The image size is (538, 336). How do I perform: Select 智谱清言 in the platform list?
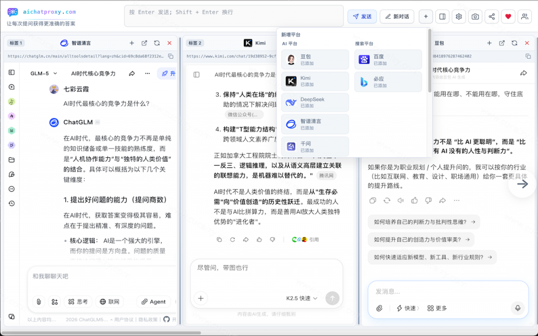click(x=315, y=124)
